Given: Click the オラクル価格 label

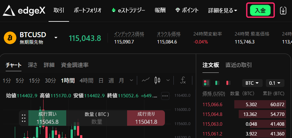Looking at the screenshot, I should click(x=169, y=34).
